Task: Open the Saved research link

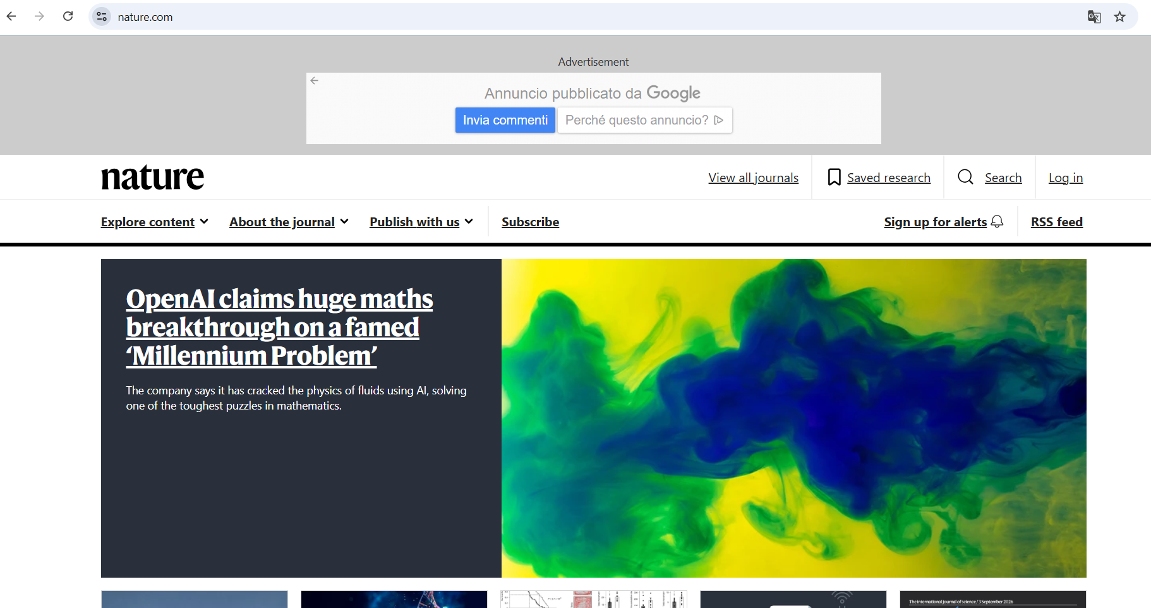Action: 888,178
